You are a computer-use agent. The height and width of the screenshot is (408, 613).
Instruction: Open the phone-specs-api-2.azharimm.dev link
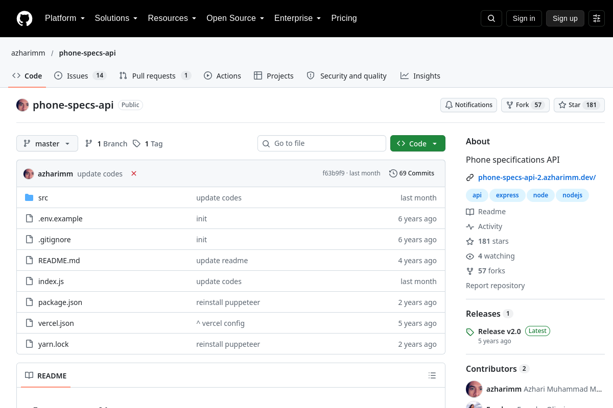[x=537, y=177]
